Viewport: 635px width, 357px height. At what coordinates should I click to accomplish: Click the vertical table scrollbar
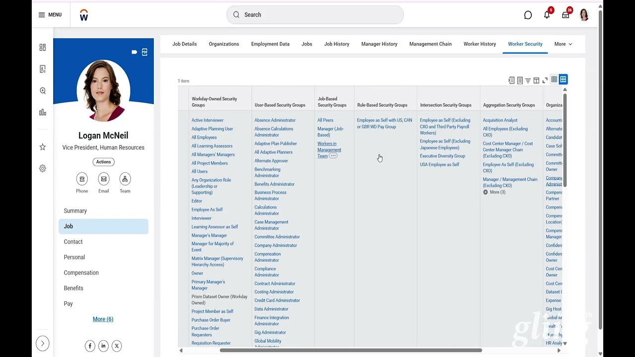[565, 141]
